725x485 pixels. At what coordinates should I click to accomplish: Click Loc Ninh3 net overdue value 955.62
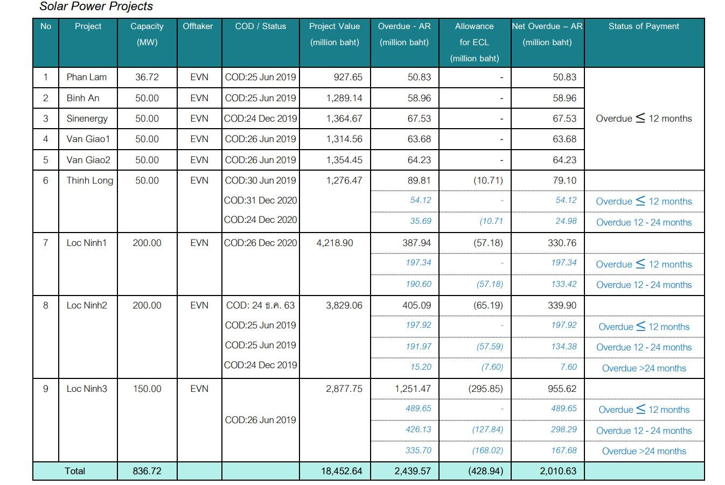[562, 389]
